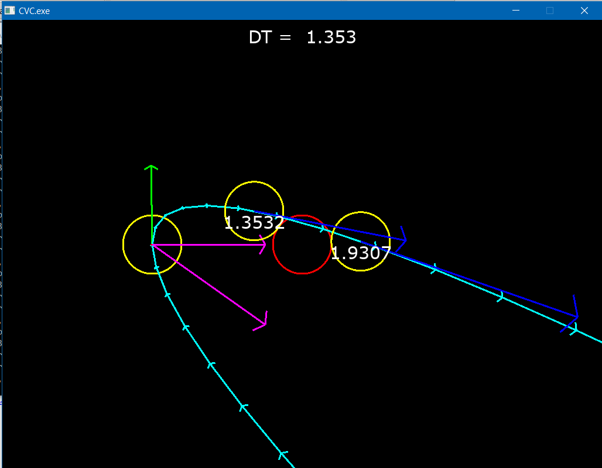Click the longer blue arrow's head at far right

(577, 316)
